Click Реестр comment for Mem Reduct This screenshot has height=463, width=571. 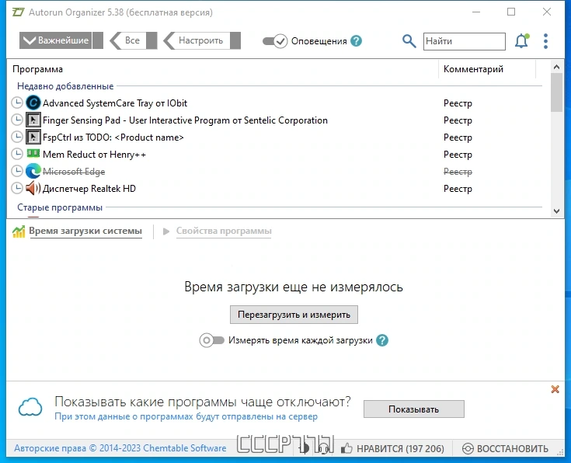pyautogui.click(x=458, y=155)
